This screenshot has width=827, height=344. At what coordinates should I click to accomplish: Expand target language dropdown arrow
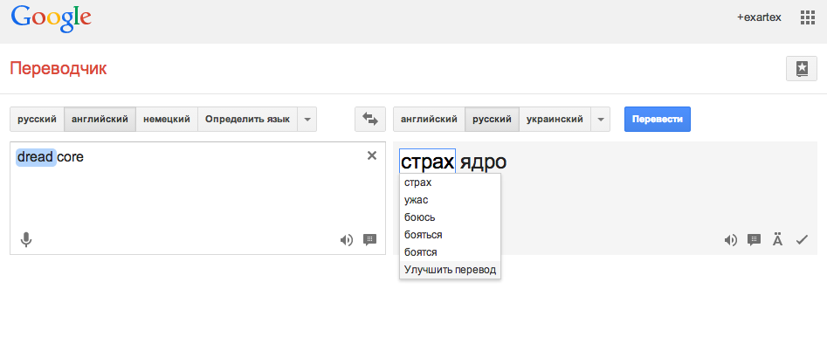point(600,120)
